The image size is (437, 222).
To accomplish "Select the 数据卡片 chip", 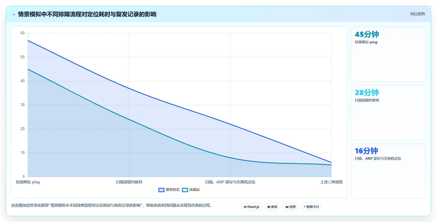I will (311, 207).
